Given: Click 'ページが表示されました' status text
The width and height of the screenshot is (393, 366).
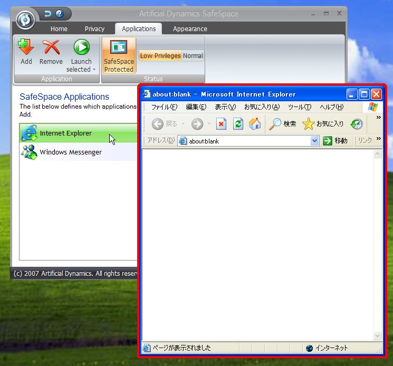Looking at the screenshot, I should tap(181, 348).
